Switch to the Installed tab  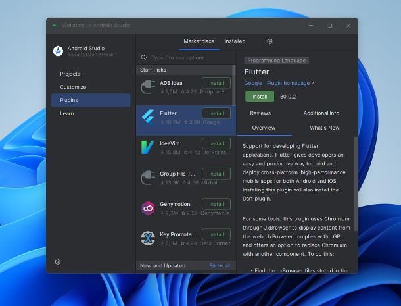(x=235, y=41)
